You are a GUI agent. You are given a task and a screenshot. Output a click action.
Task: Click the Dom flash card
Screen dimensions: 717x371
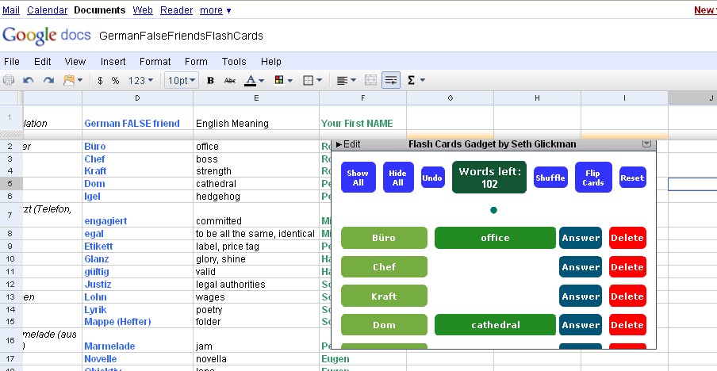[x=384, y=325]
